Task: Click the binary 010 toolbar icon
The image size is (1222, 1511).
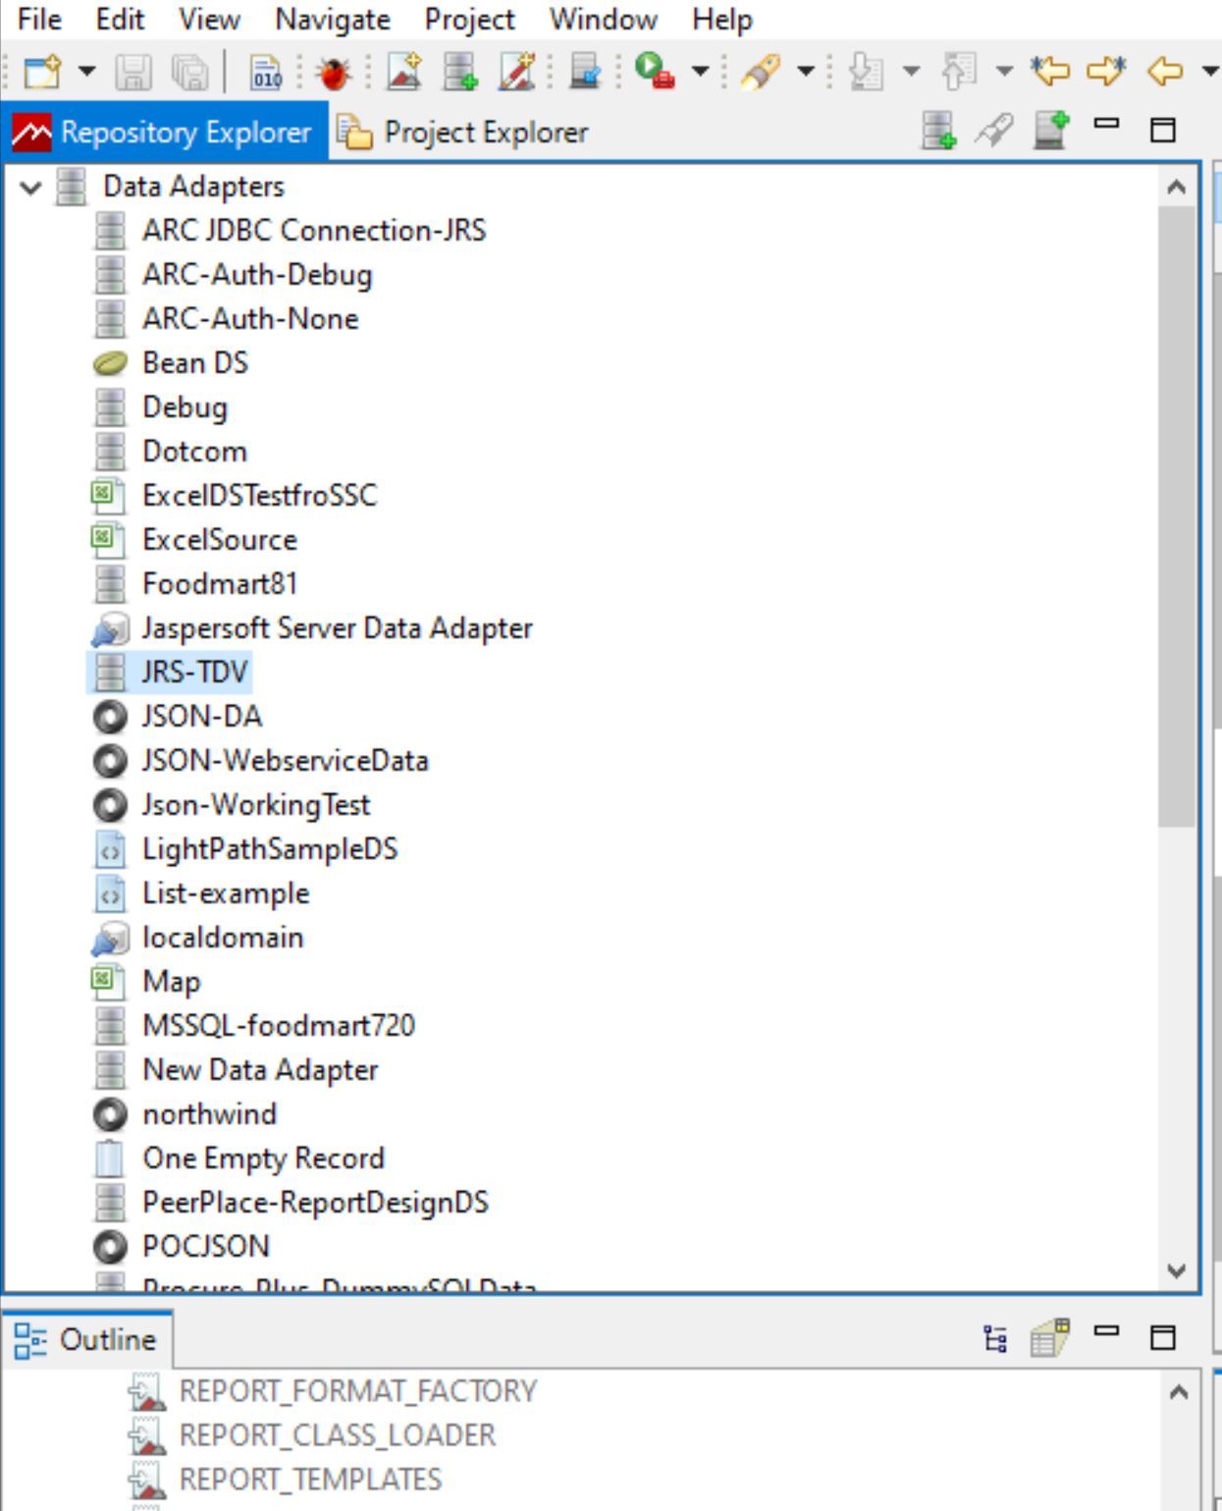Action: click(266, 72)
